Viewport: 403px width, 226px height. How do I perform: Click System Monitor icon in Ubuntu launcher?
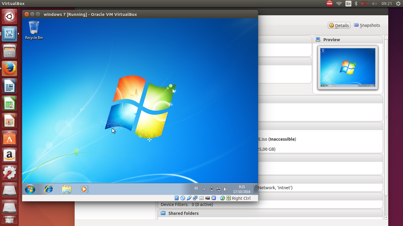[9, 34]
